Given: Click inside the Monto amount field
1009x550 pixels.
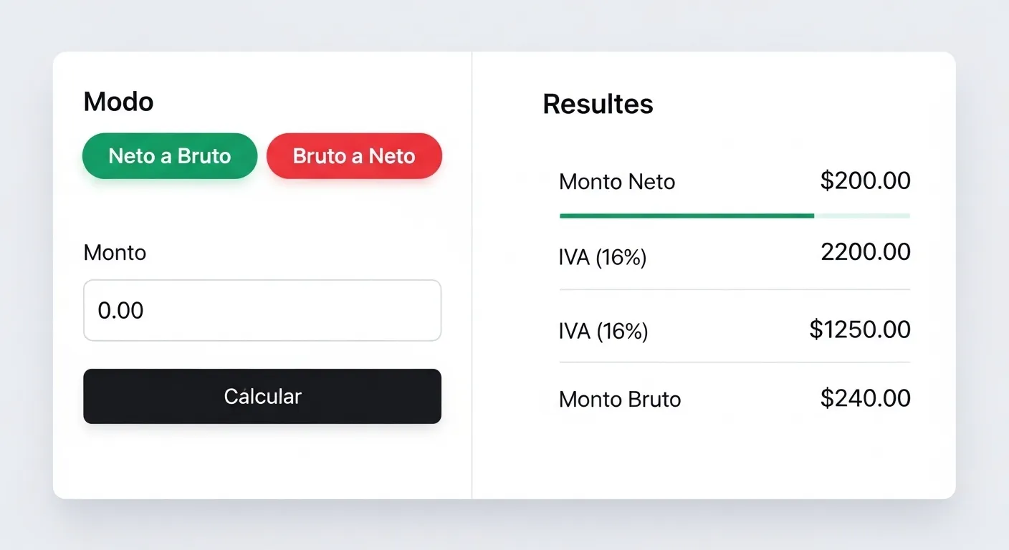Looking at the screenshot, I should coord(262,310).
